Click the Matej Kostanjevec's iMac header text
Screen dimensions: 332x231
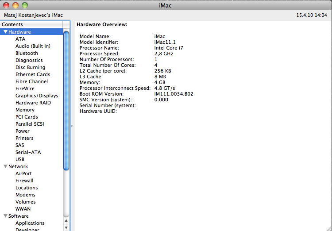33,15
